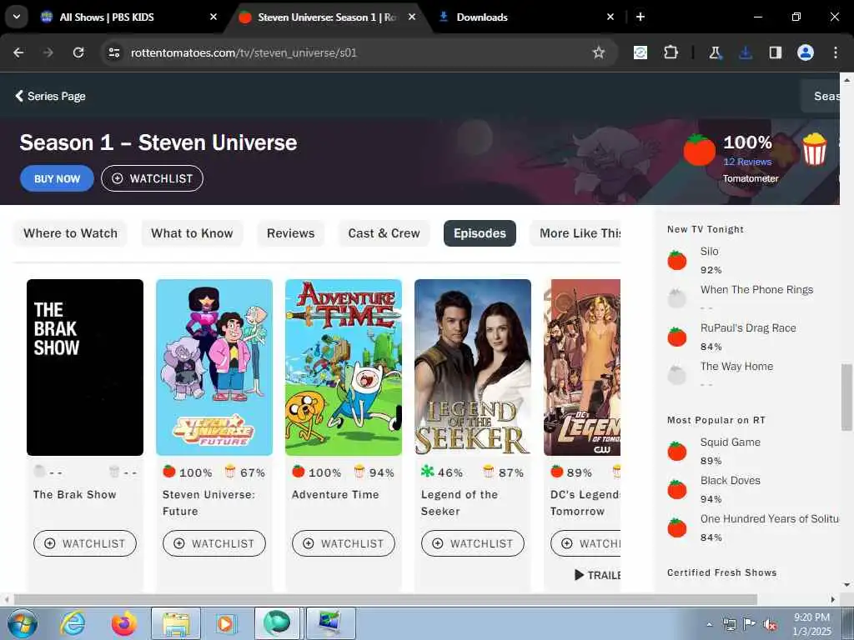Go back to the previous page
This screenshot has width=854, height=640.
pos(18,52)
